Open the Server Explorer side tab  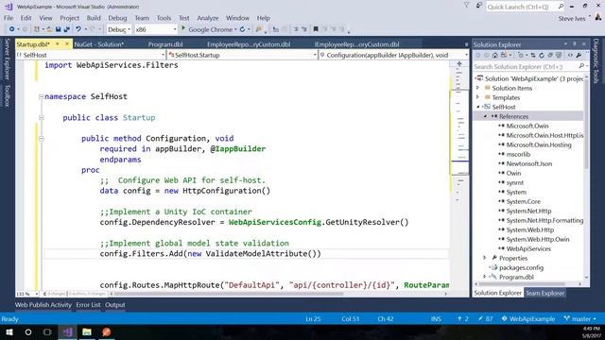7,59
